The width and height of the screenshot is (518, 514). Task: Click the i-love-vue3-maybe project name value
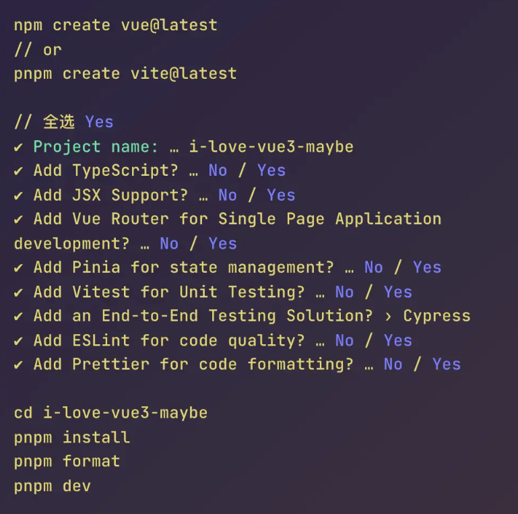(271, 147)
